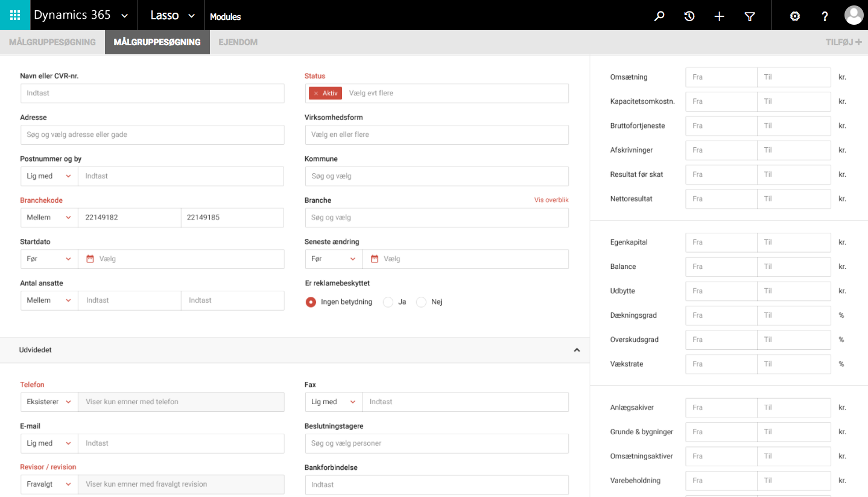Click Tilføj to add a tab
Screen dimensions: 868x497
(843, 42)
